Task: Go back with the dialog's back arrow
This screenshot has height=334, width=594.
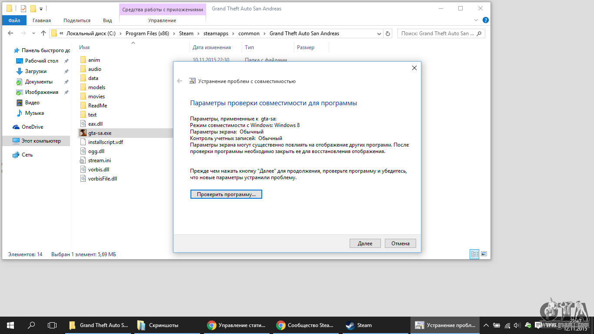Action: (180, 81)
